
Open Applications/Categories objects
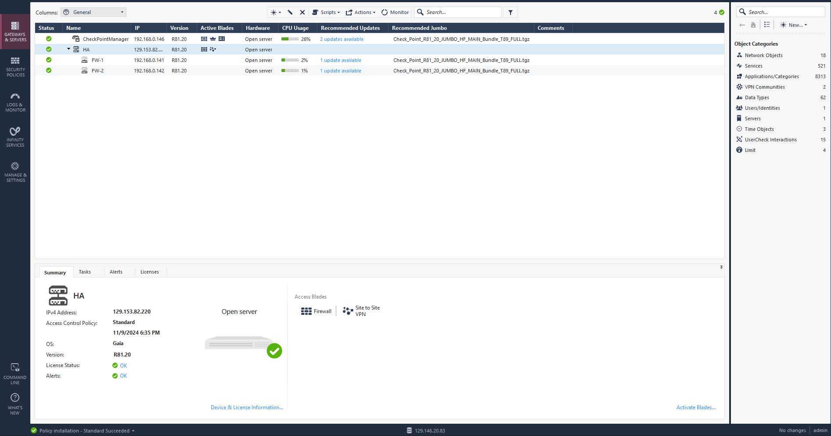tap(781, 76)
